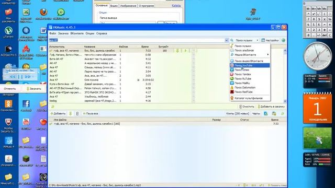Screen dimensions: 335x188
Task: Skip to previous track in mini player
Action: [13, 77]
